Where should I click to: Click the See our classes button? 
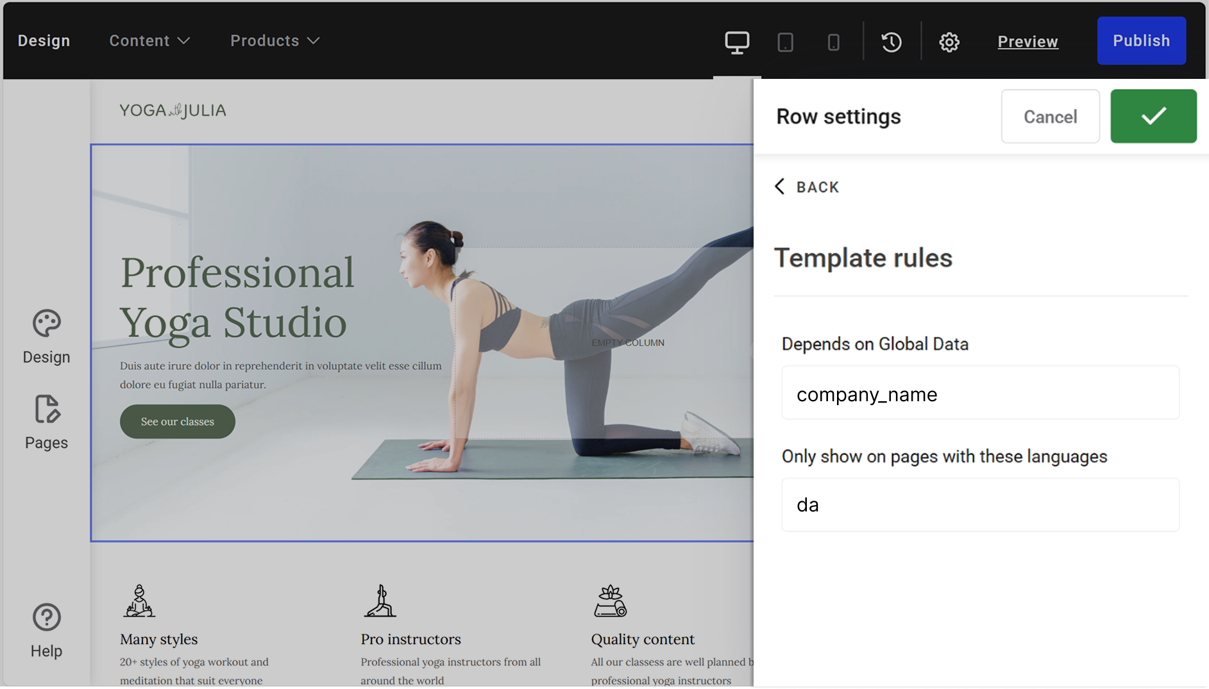coord(177,421)
